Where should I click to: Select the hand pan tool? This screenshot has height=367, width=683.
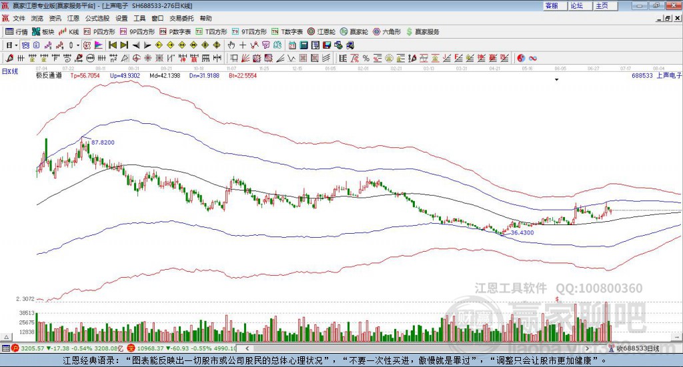[x=231, y=45]
